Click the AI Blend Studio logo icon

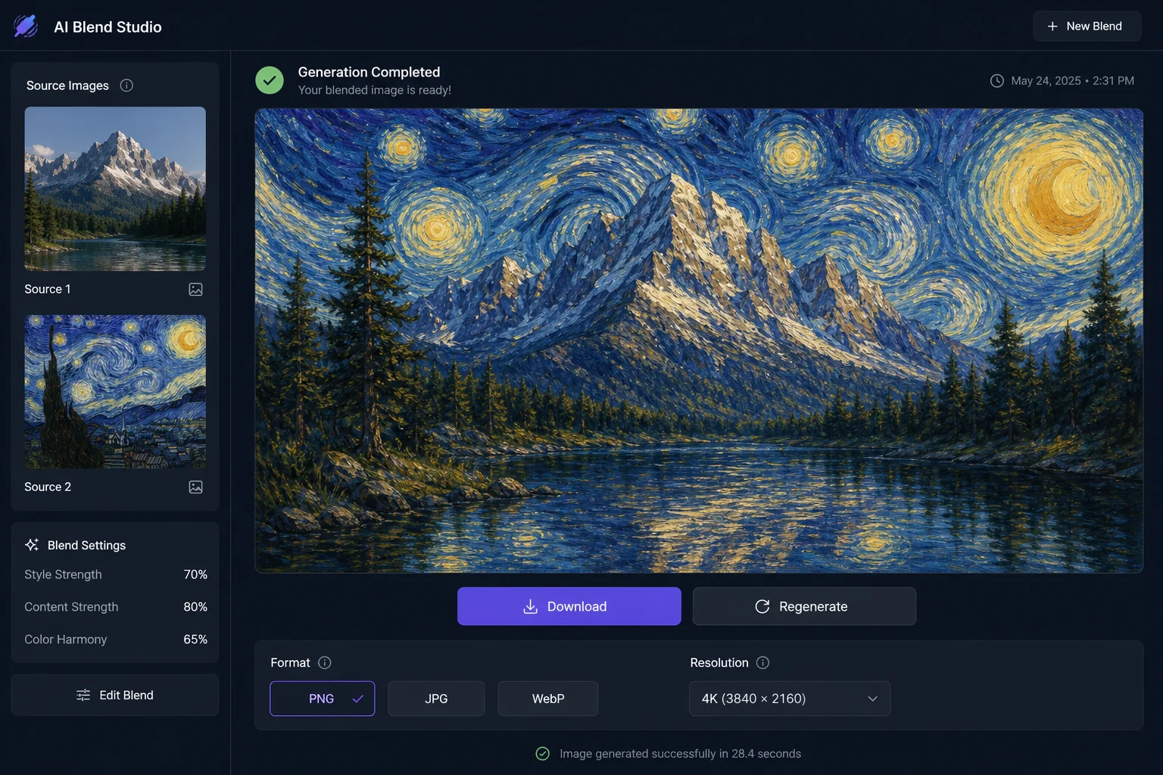pos(26,26)
